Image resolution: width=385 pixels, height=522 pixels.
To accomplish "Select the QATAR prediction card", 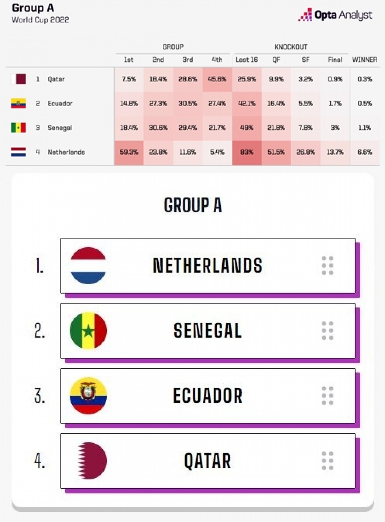I will click(x=208, y=461).
